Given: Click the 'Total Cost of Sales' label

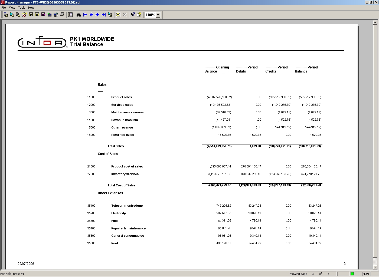Looking at the screenshot, I should (x=121, y=185).
